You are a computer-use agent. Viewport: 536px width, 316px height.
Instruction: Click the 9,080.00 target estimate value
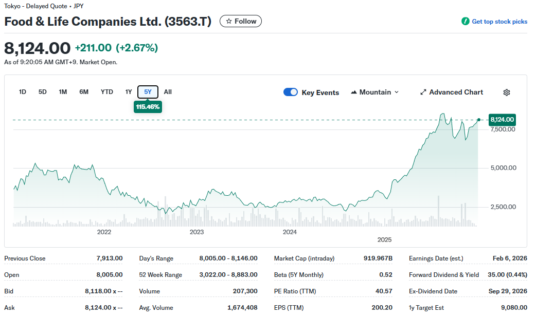tap(514, 307)
